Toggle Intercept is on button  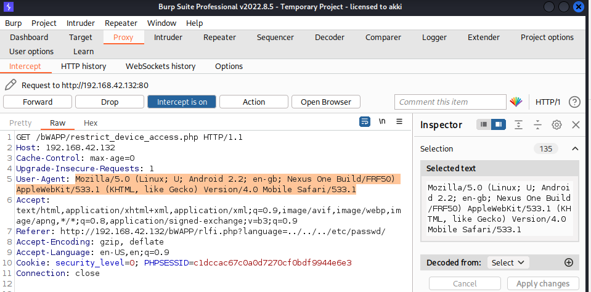(182, 102)
